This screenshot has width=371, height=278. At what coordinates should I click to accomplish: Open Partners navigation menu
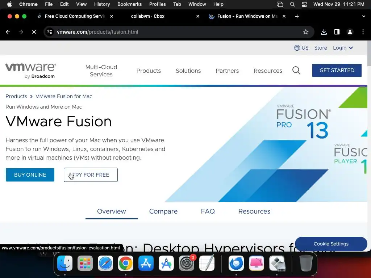[x=227, y=71]
